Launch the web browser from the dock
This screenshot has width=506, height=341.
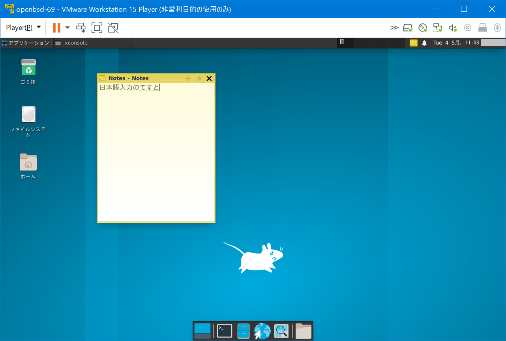(262, 331)
